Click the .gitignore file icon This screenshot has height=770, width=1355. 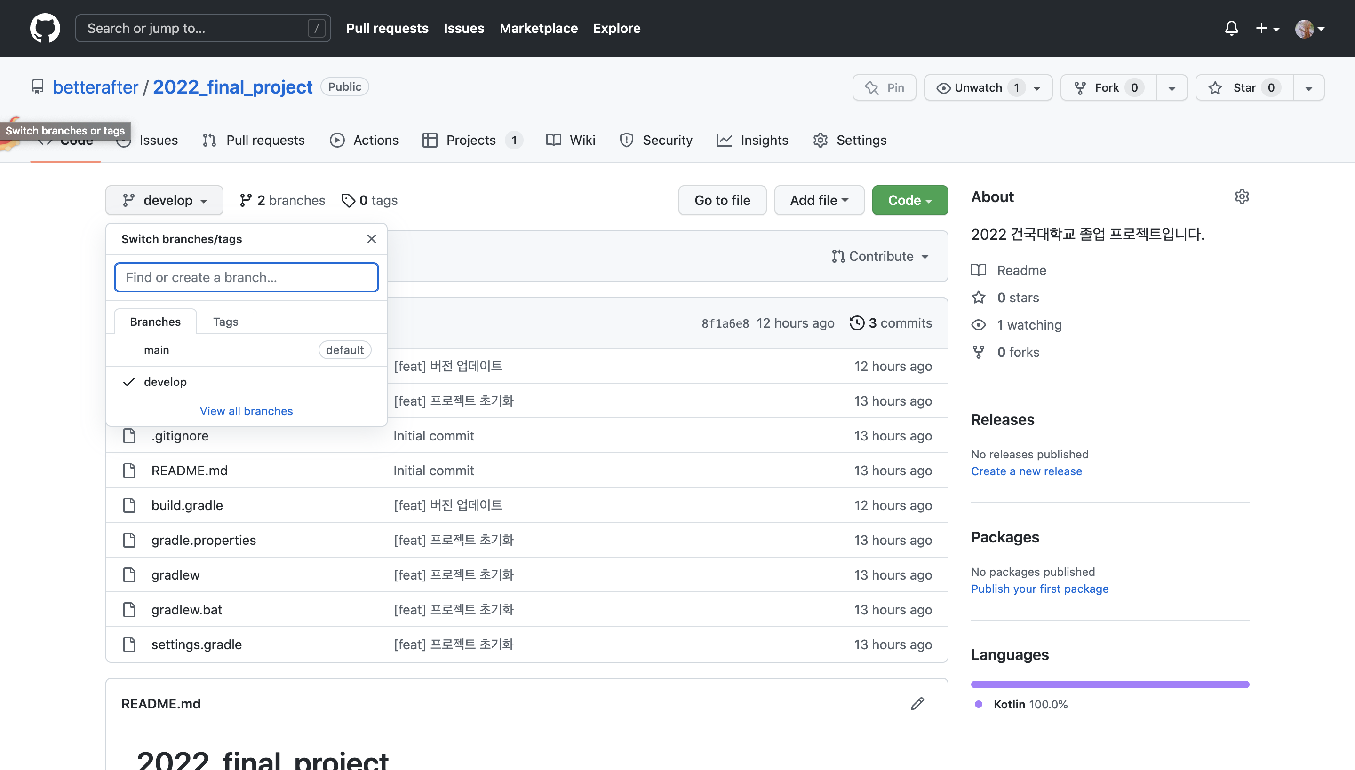pos(129,435)
